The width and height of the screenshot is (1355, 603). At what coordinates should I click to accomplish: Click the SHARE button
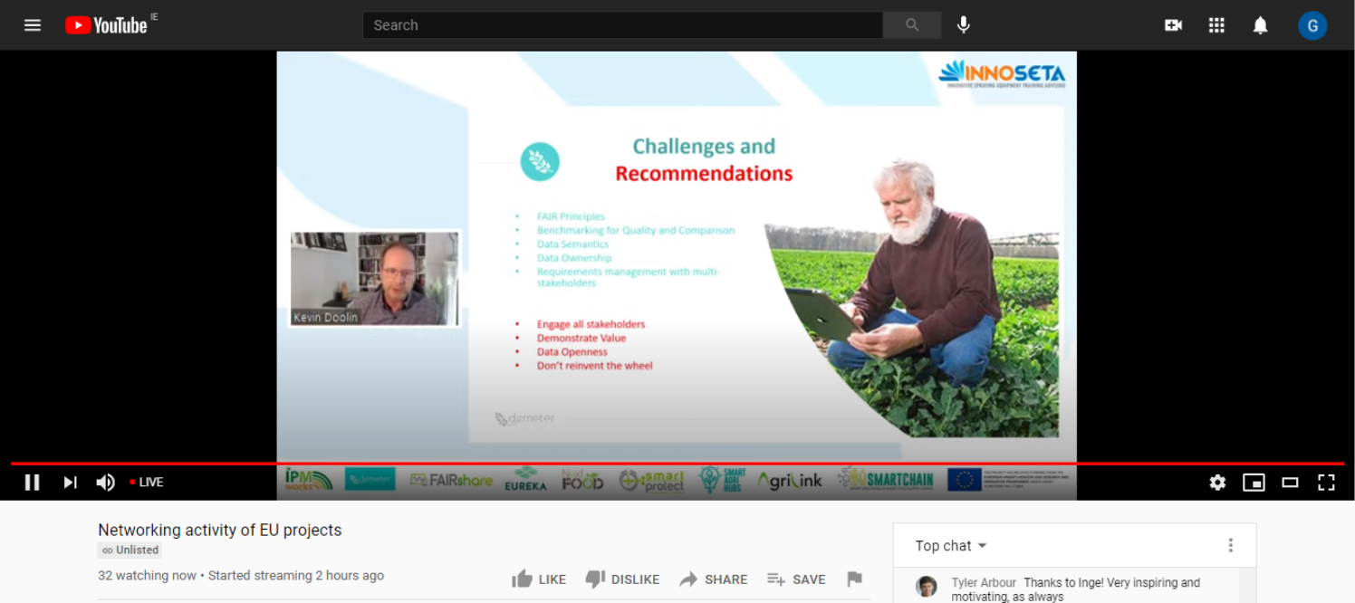click(714, 579)
